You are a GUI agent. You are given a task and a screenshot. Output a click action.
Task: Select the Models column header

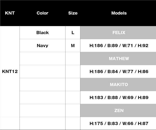coord(119,13)
